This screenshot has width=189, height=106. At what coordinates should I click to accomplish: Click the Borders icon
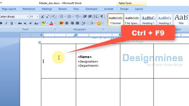(x=99, y=23)
